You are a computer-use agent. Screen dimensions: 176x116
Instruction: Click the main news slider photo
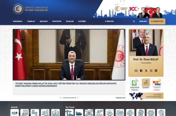pyautogui.click(x=69, y=55)
